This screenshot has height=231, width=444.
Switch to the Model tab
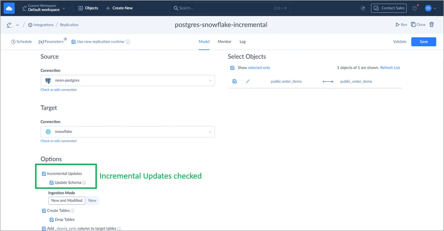[x=204, y=42]
